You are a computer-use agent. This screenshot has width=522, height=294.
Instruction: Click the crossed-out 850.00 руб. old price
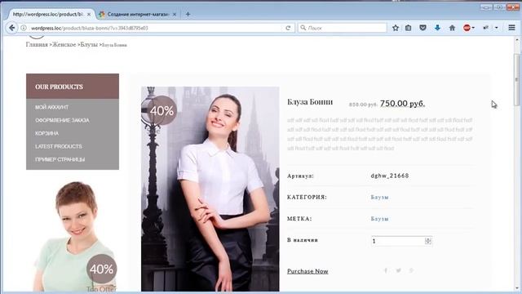363,105
